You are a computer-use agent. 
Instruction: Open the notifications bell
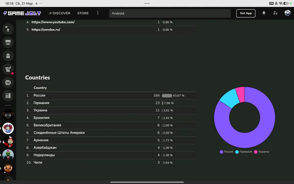264,13
